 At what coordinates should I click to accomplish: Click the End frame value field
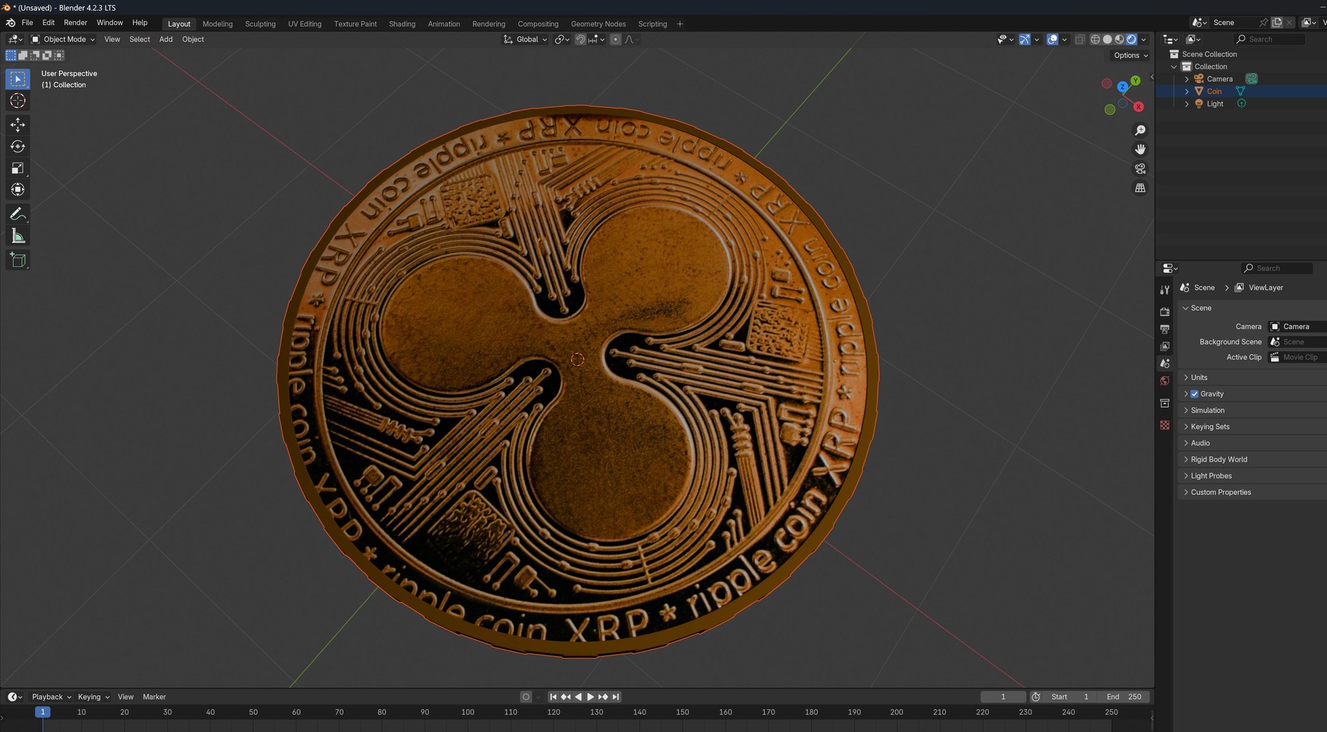coord(1124,697)
